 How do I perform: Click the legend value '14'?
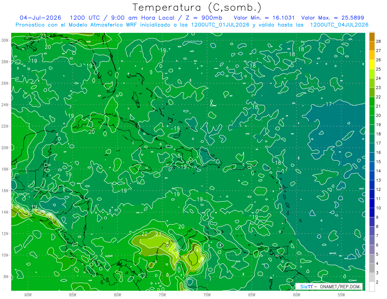[x=378, y=171]
